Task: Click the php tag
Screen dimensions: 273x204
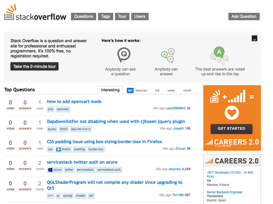Action: coord(51,109)
